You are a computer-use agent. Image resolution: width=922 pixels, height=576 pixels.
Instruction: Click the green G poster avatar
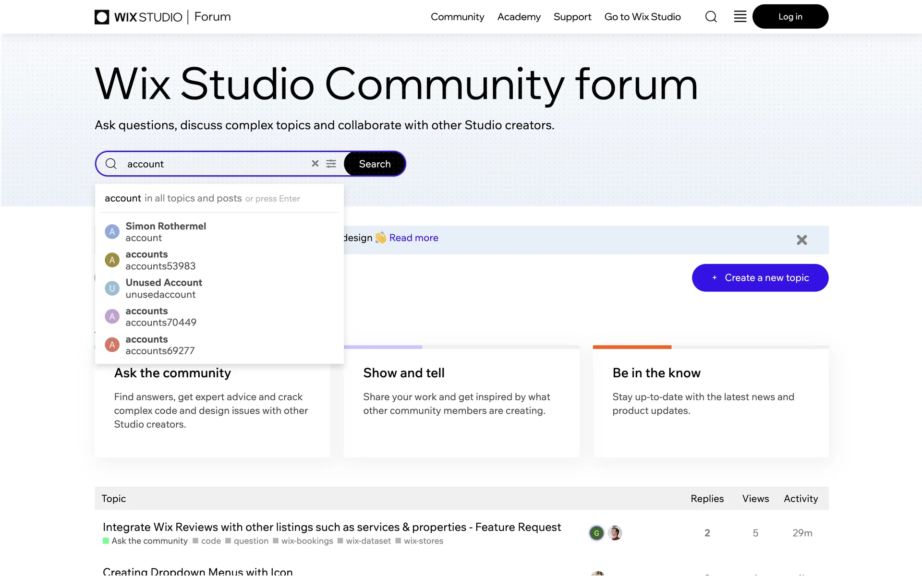(596, 533)
